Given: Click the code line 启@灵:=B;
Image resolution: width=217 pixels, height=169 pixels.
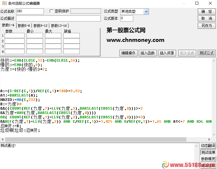Looking at the screenshot, I should [11, 126].
